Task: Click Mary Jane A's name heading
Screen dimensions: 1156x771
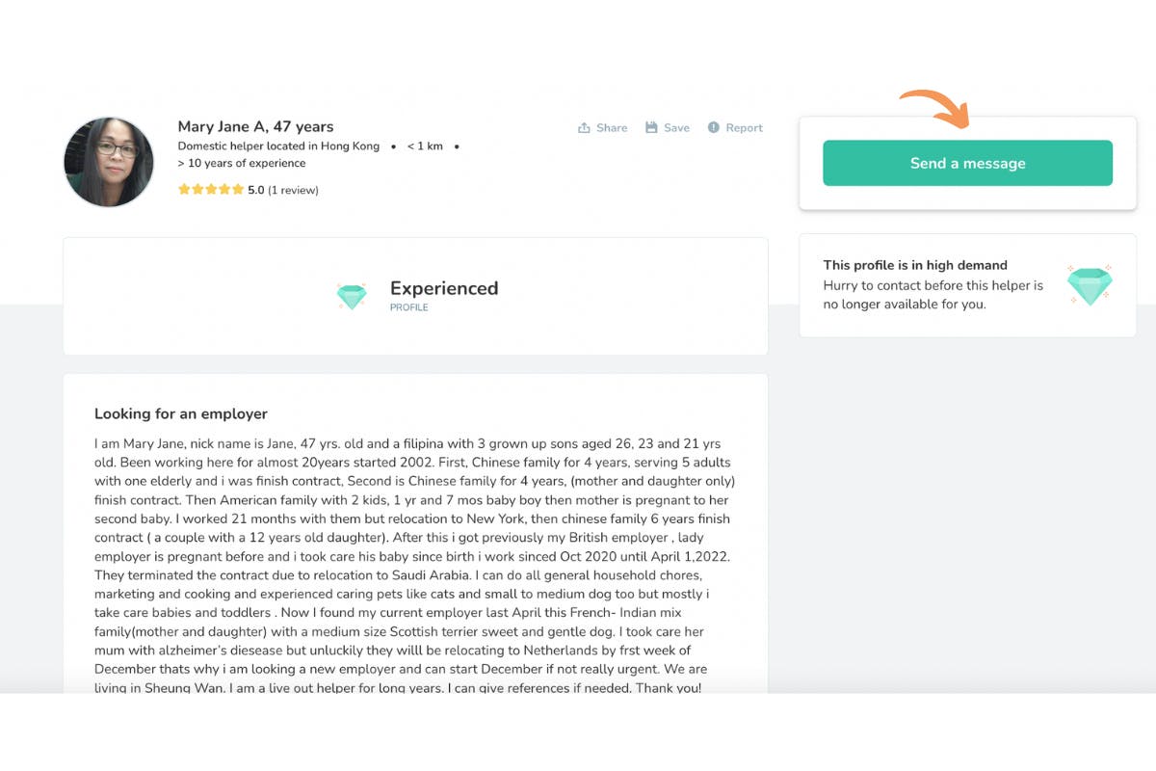Action: [x=254, y=126]
